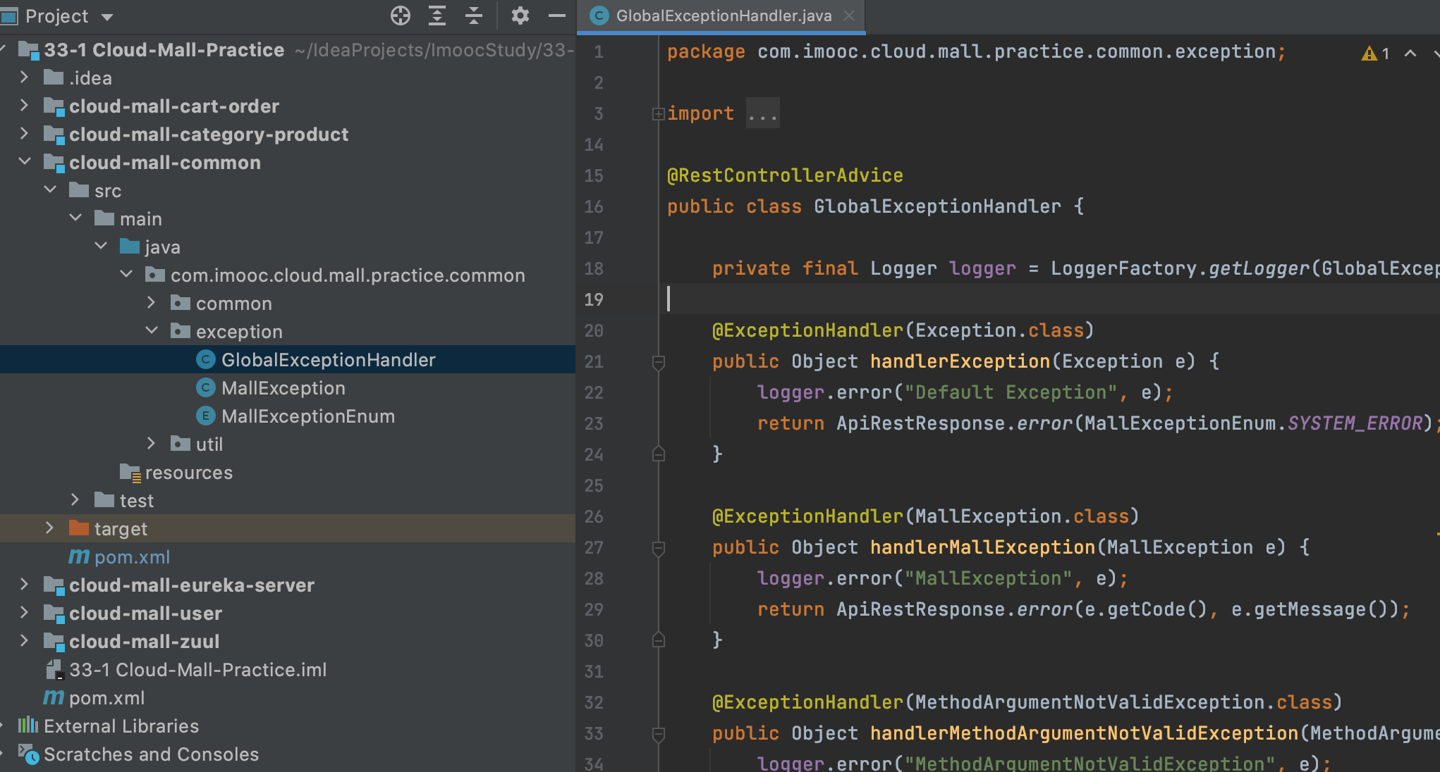Click the MallException class icon
Viewport: 1440px width, 772px height.
205,388
